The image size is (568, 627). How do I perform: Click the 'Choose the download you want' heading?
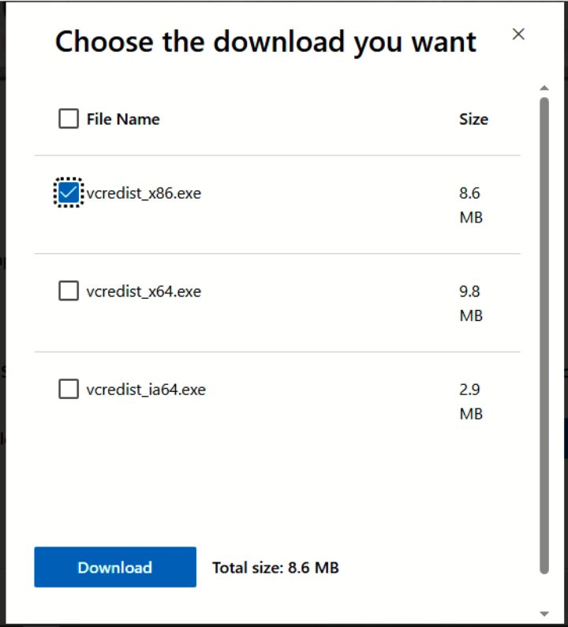coord(266,41)
